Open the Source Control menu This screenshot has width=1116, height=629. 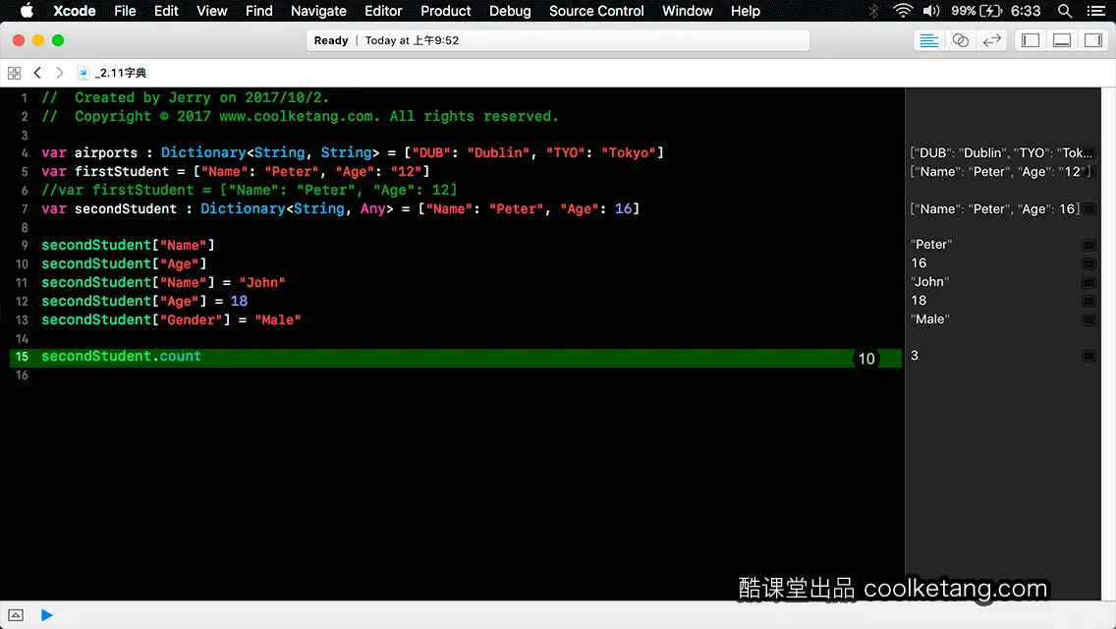point(595,11)
